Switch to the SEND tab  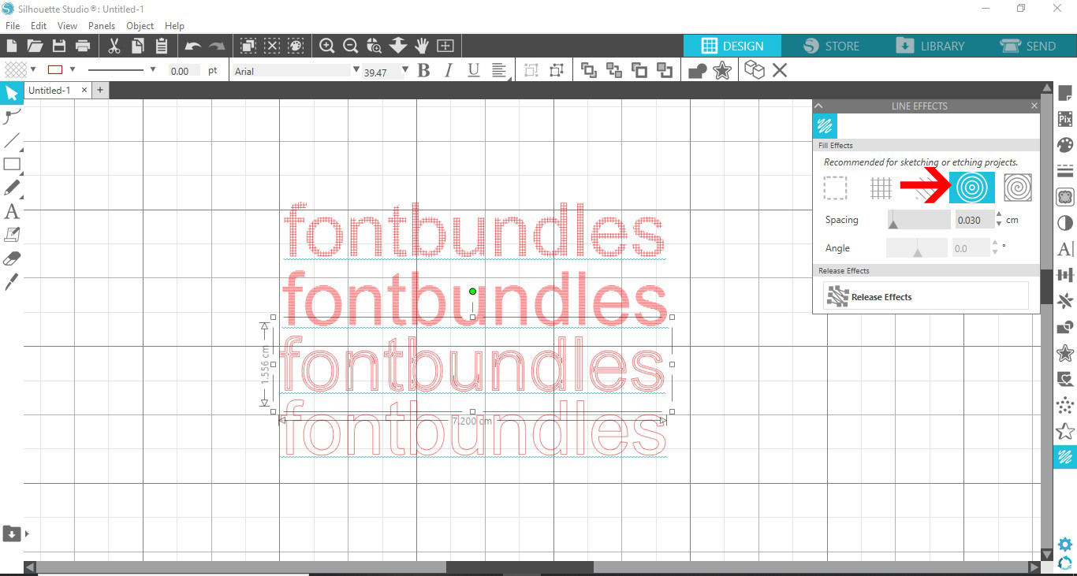click(1028, 46)
